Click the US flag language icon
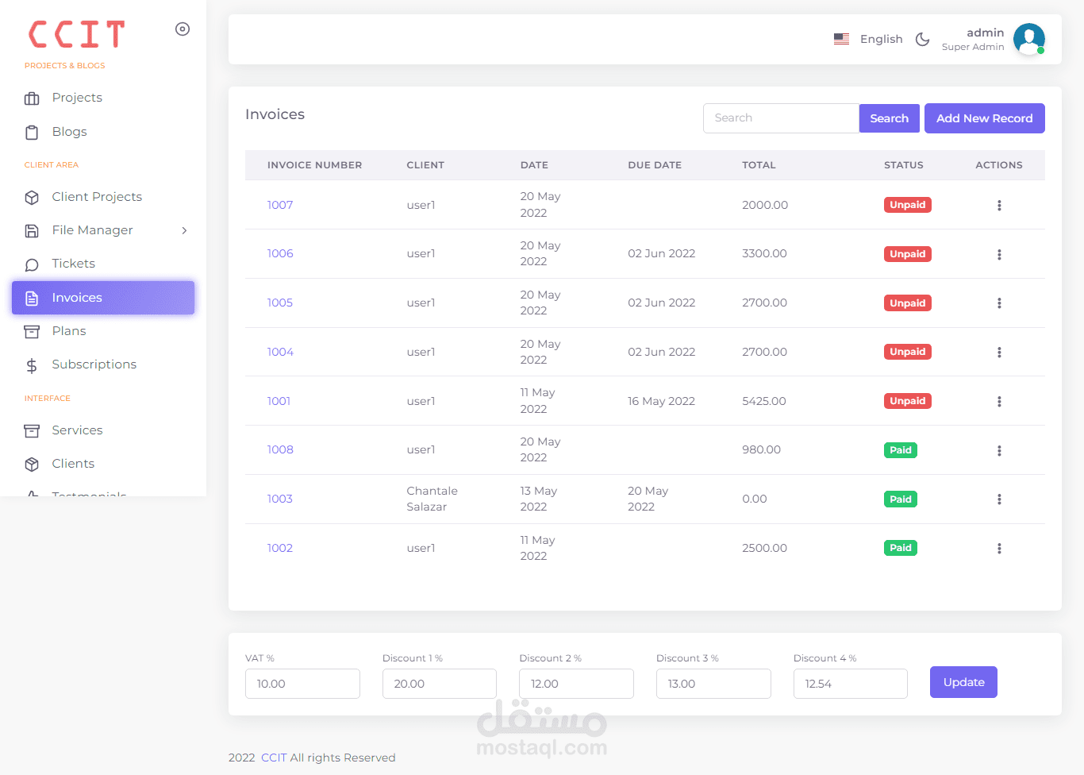The width and height of the screenshot is (1084, 775). point(842,39)
